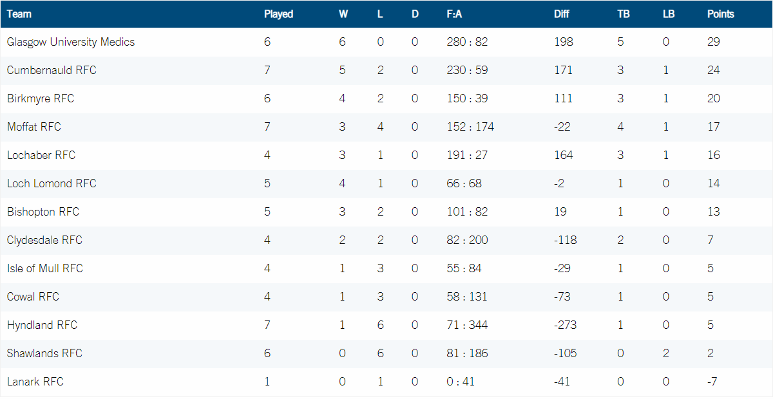
Task: Open Lochaber RFC team entry
Action: 41,155
